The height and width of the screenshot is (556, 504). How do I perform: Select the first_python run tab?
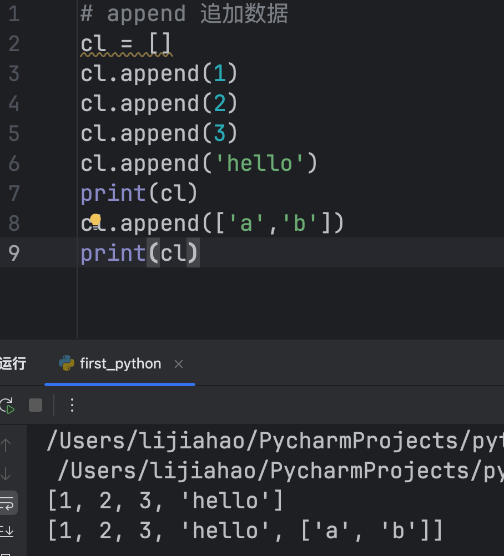coord(120,363)
